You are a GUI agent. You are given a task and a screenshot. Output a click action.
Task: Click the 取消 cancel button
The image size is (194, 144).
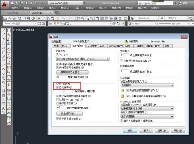click(x=146, y=130)
